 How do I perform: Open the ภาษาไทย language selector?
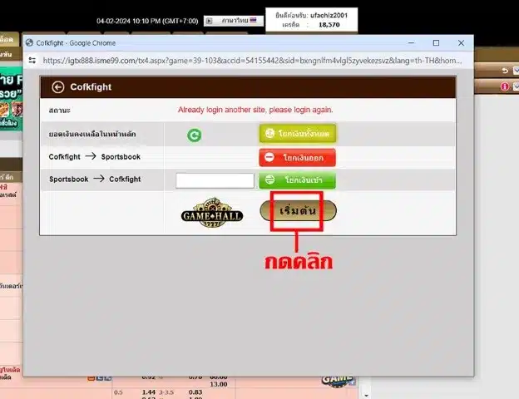[234, 21]
